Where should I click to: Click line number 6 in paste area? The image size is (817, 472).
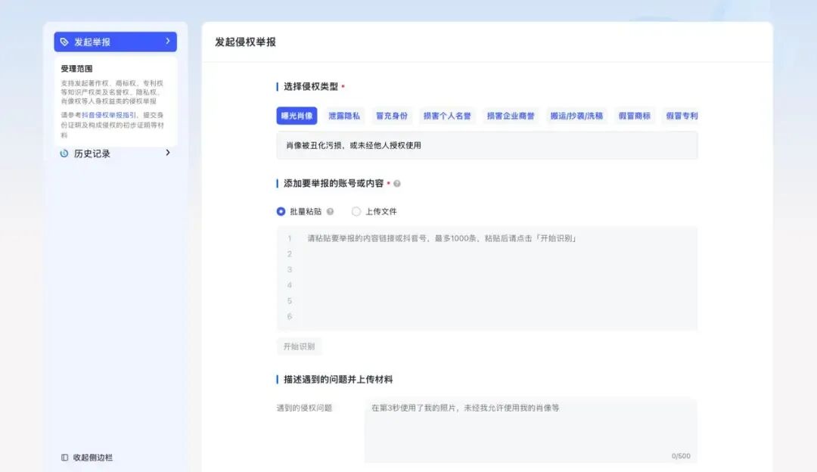click(290, 316)
